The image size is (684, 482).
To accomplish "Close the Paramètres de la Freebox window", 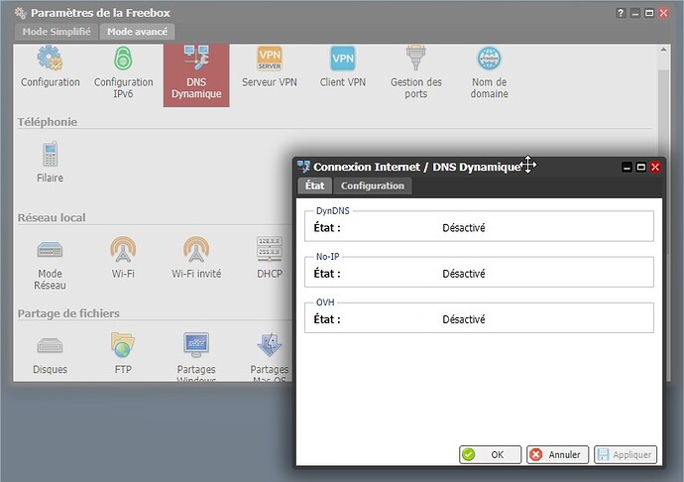I will (x=663, y=13).
